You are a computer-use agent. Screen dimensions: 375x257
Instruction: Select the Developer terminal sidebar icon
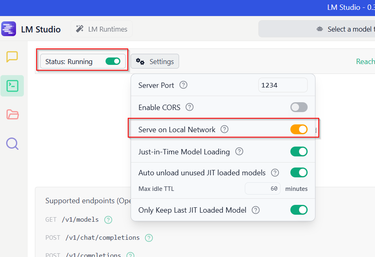pos(12,86)
